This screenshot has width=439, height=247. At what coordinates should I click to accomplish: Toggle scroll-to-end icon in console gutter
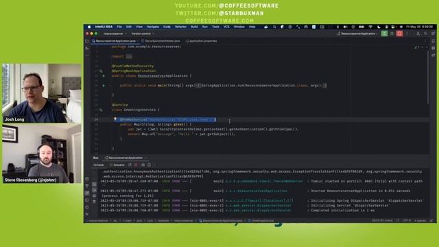pos(94,190)
